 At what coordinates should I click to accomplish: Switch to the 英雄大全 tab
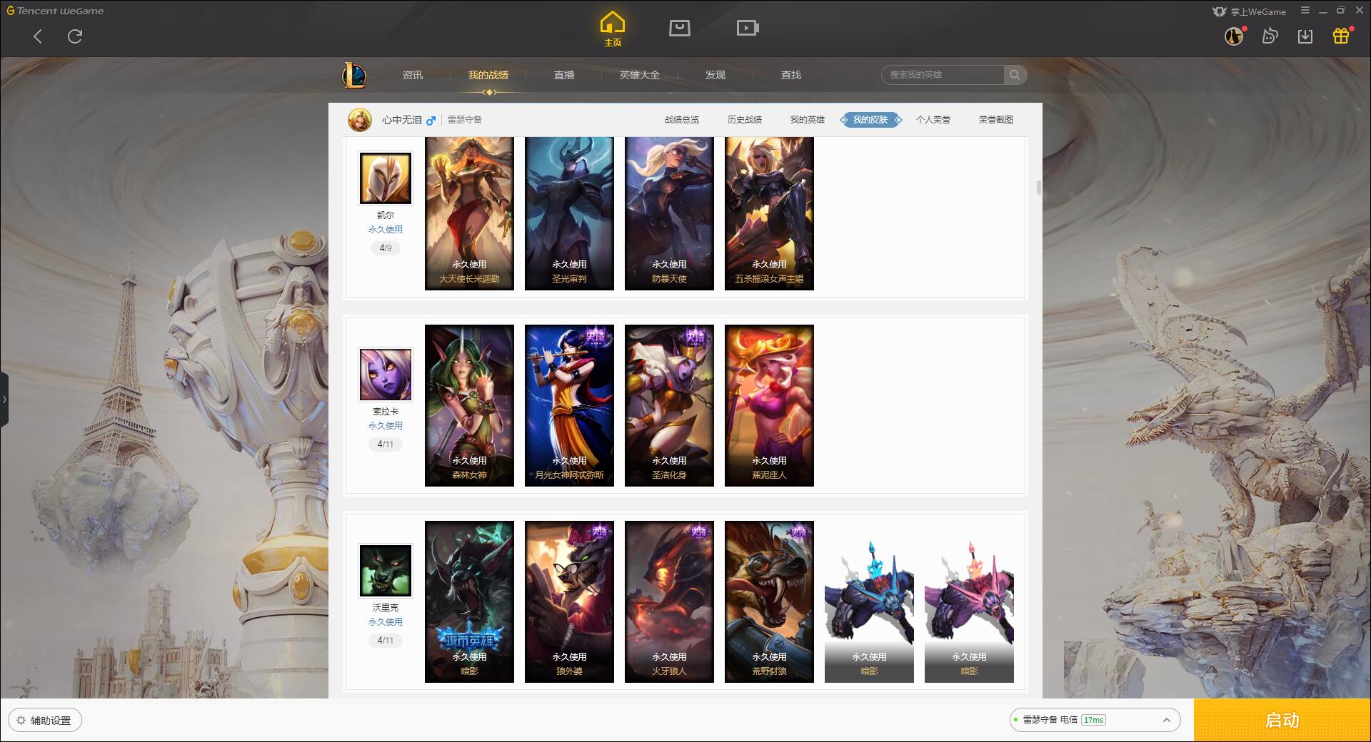640,75
